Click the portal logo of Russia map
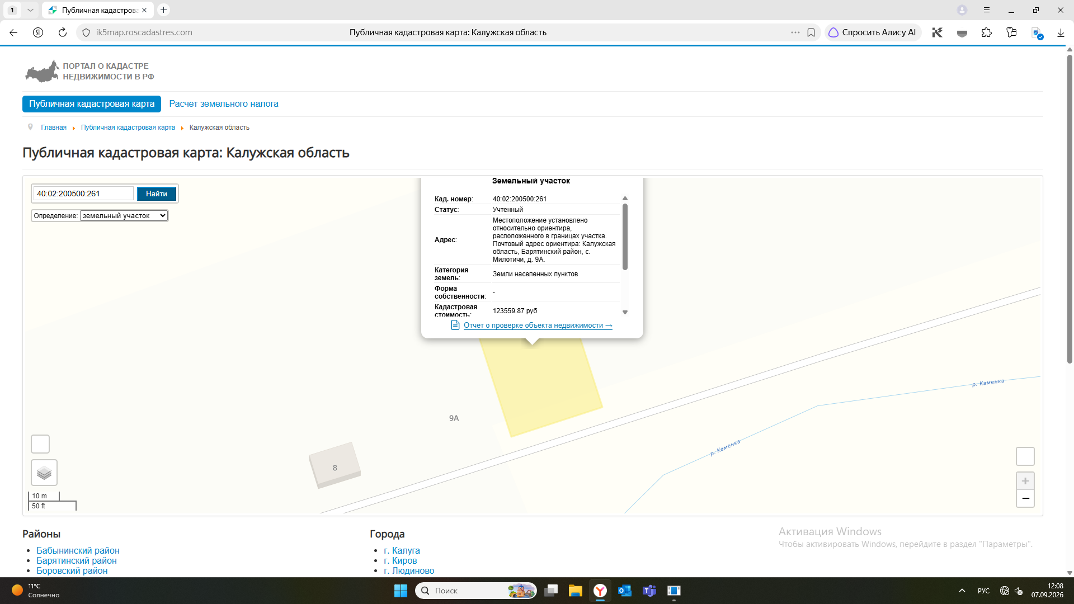This screenshot has width=1074, height=604. pyautogui.click(x=42, y=72)
